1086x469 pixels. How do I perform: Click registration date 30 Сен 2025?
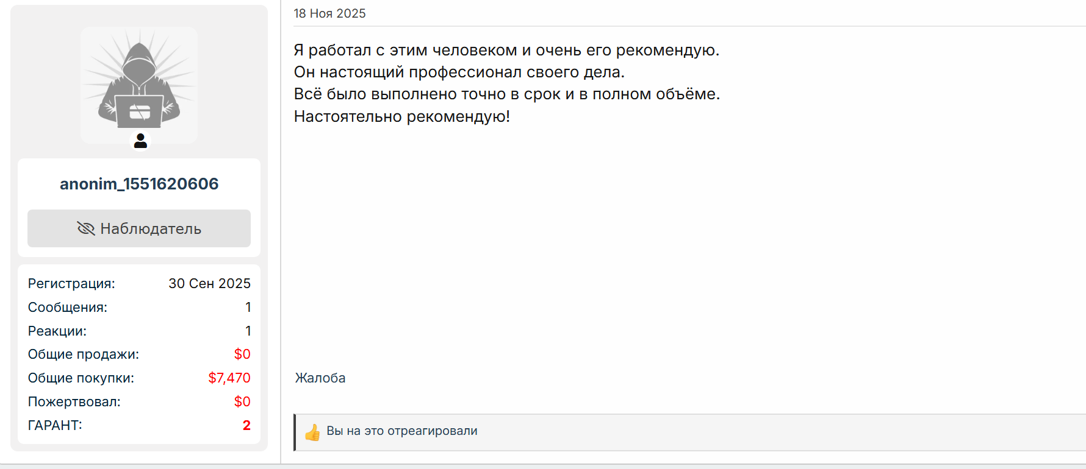click(x=209, y=284)
